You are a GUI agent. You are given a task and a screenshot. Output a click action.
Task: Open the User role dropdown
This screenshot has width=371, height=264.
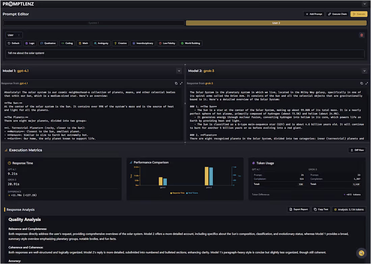click(x=14, y=35)
